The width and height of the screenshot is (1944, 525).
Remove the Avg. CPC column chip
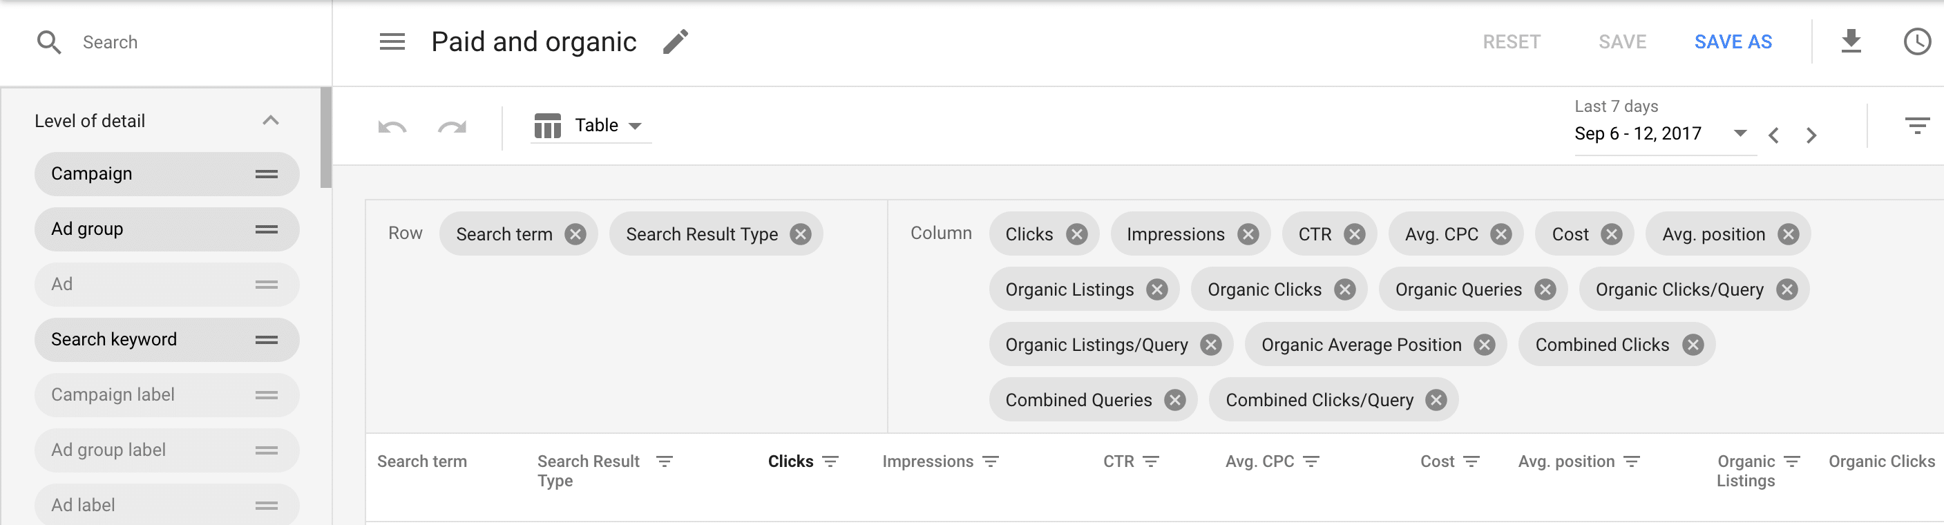(x=1501, y=234)
